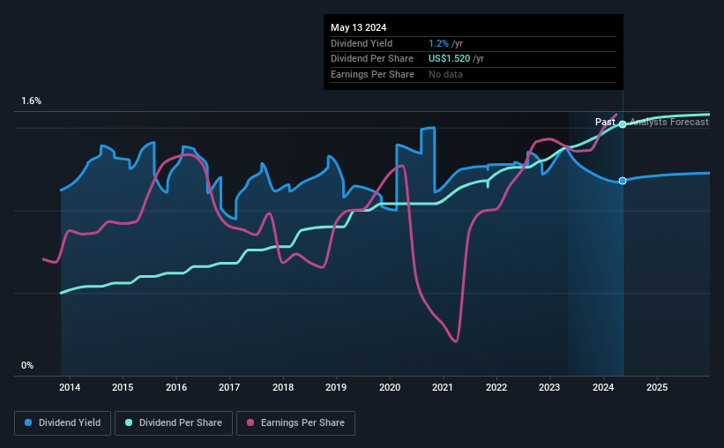724x448 pixels.
Task: Click the 2021 x-axis label
Action: [443, 387]
